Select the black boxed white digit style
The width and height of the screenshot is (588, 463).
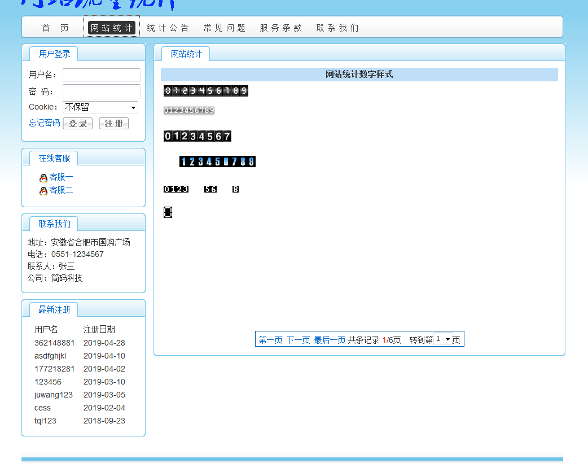[x=198, y=136]
